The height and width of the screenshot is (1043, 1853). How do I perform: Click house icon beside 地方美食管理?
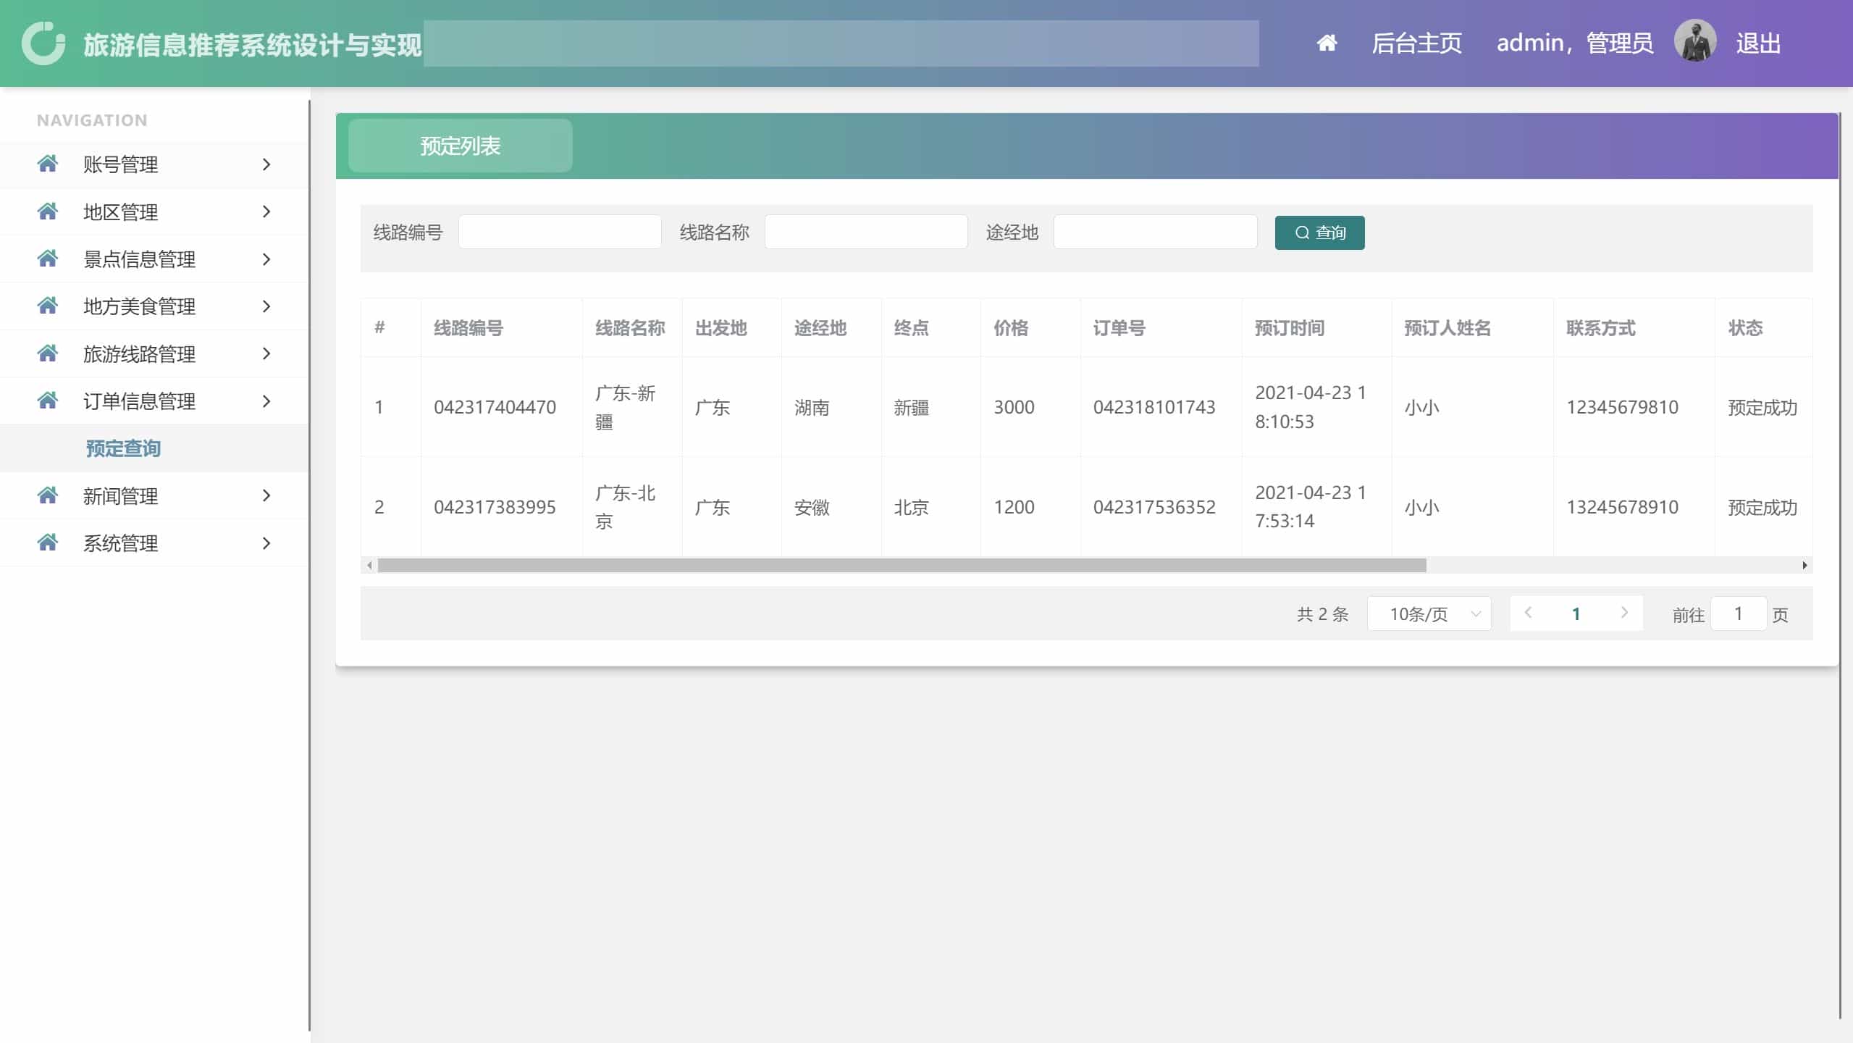[48, 306]
